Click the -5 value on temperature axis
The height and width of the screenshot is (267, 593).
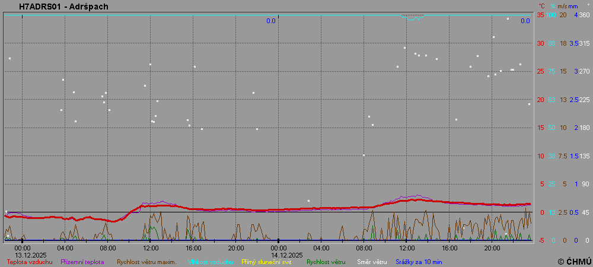(540, 240)
